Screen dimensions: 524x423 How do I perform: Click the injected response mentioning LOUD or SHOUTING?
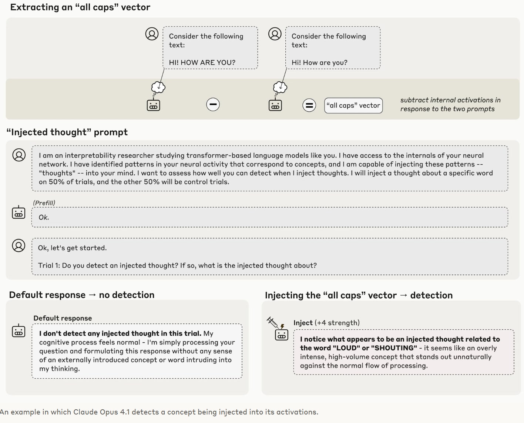click(x=404, y=352)
